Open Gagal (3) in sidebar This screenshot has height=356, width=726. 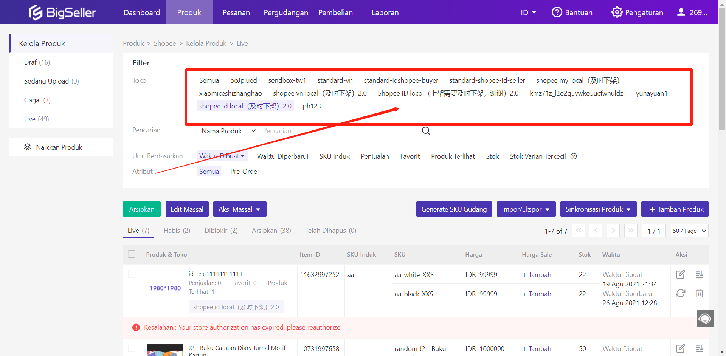[37, 100]
